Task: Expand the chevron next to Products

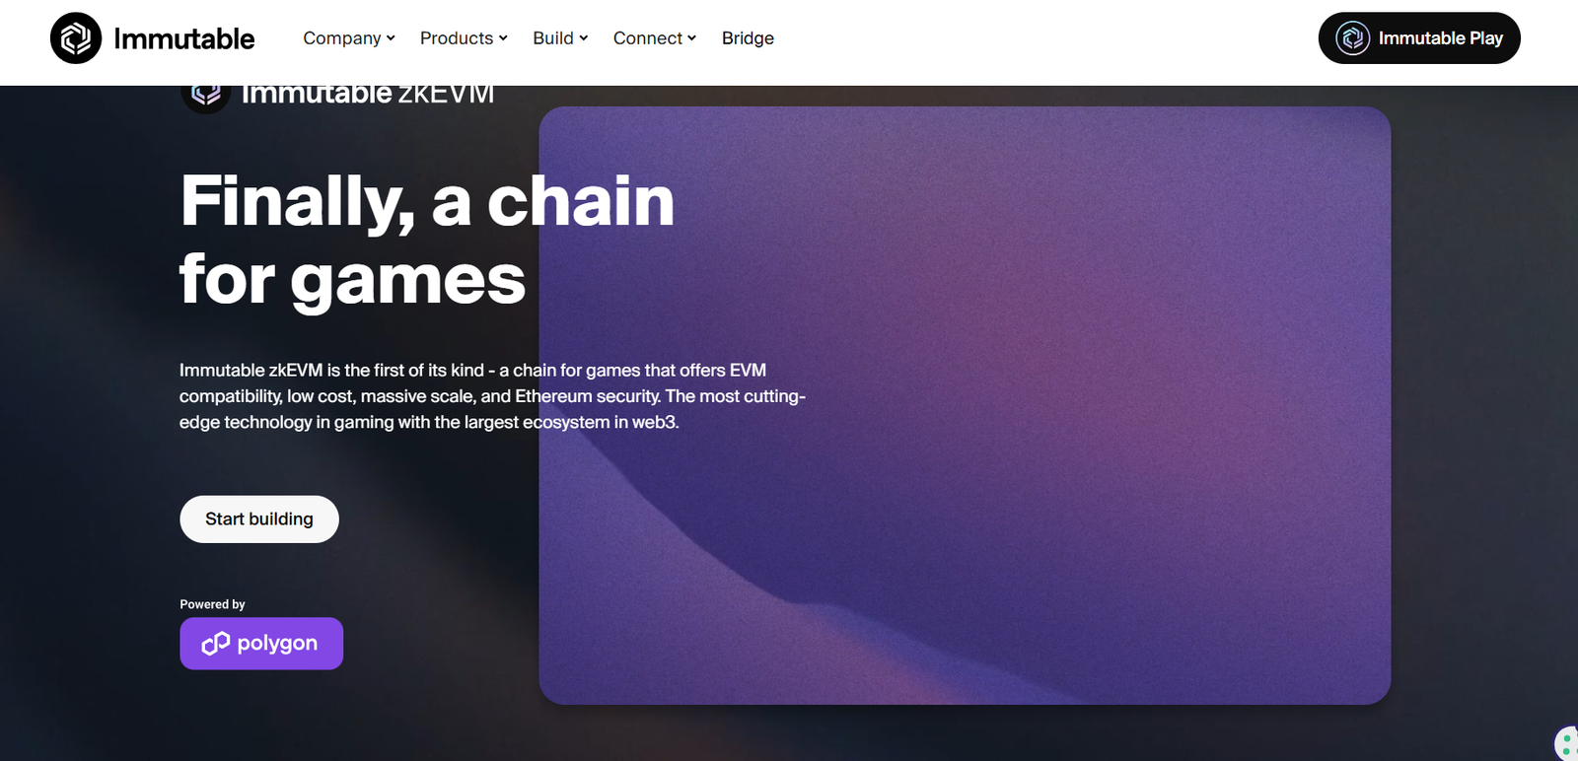Action: (x=503, y=38)
